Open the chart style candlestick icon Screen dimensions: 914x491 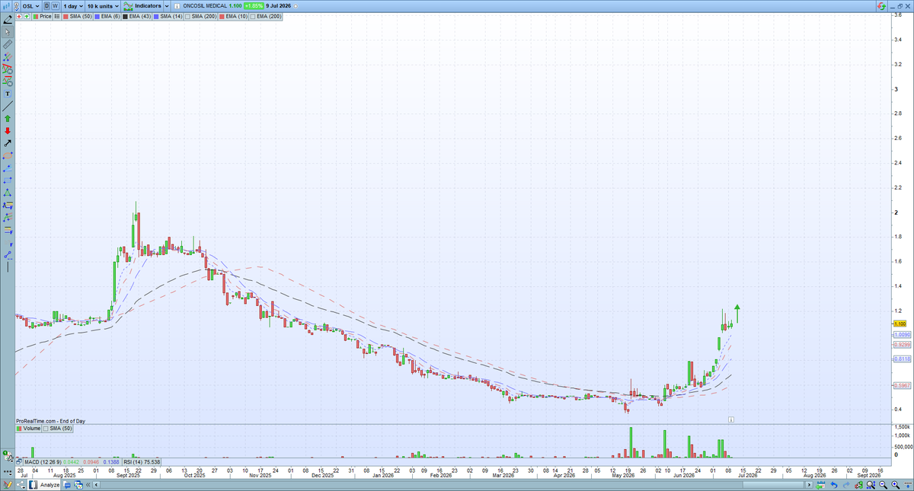click(6, 5)
